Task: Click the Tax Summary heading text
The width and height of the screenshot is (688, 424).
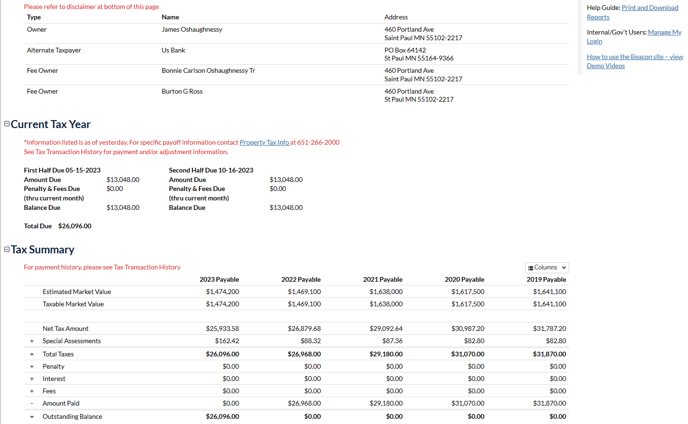Action: click(x=43, y=250)
